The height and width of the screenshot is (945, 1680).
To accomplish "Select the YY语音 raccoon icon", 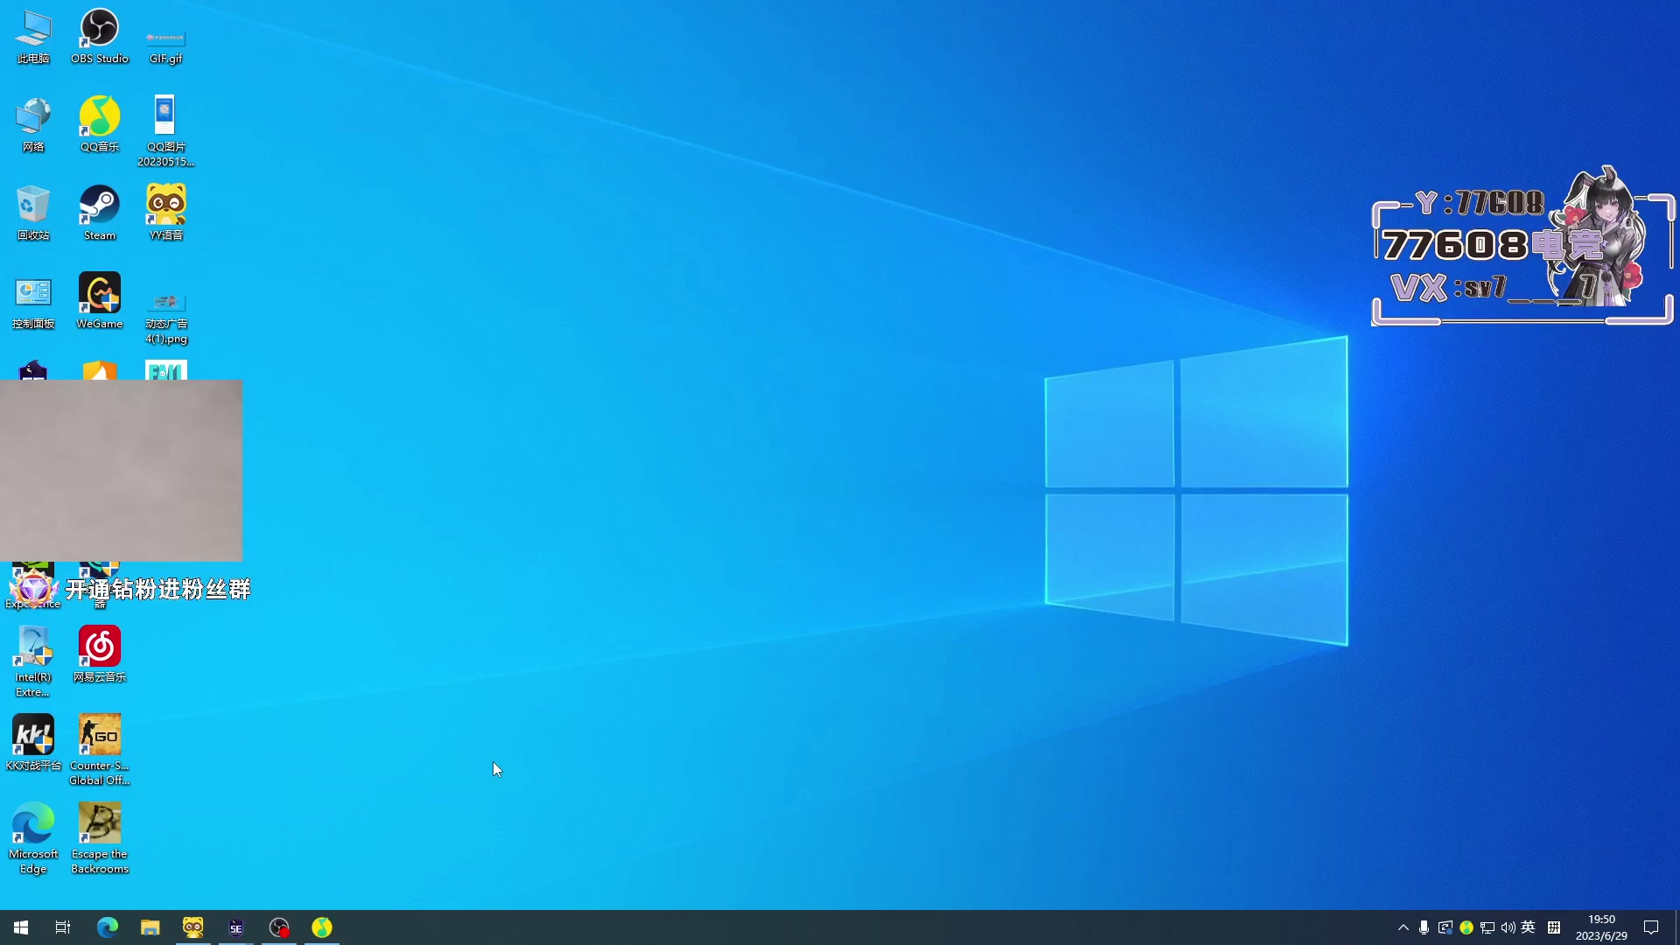I will 165,206.
